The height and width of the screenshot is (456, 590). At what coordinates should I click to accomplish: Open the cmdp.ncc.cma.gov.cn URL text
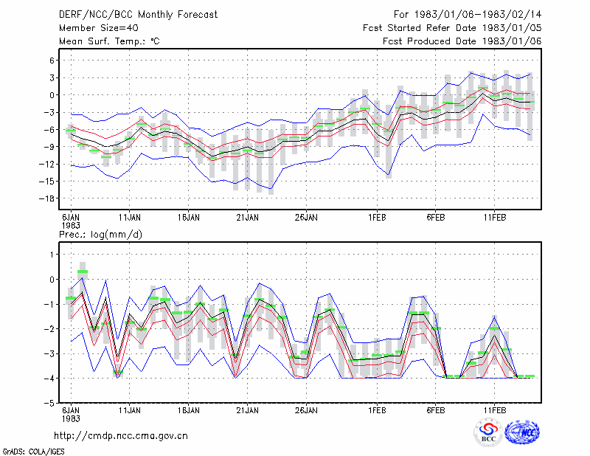pos(121,436)
